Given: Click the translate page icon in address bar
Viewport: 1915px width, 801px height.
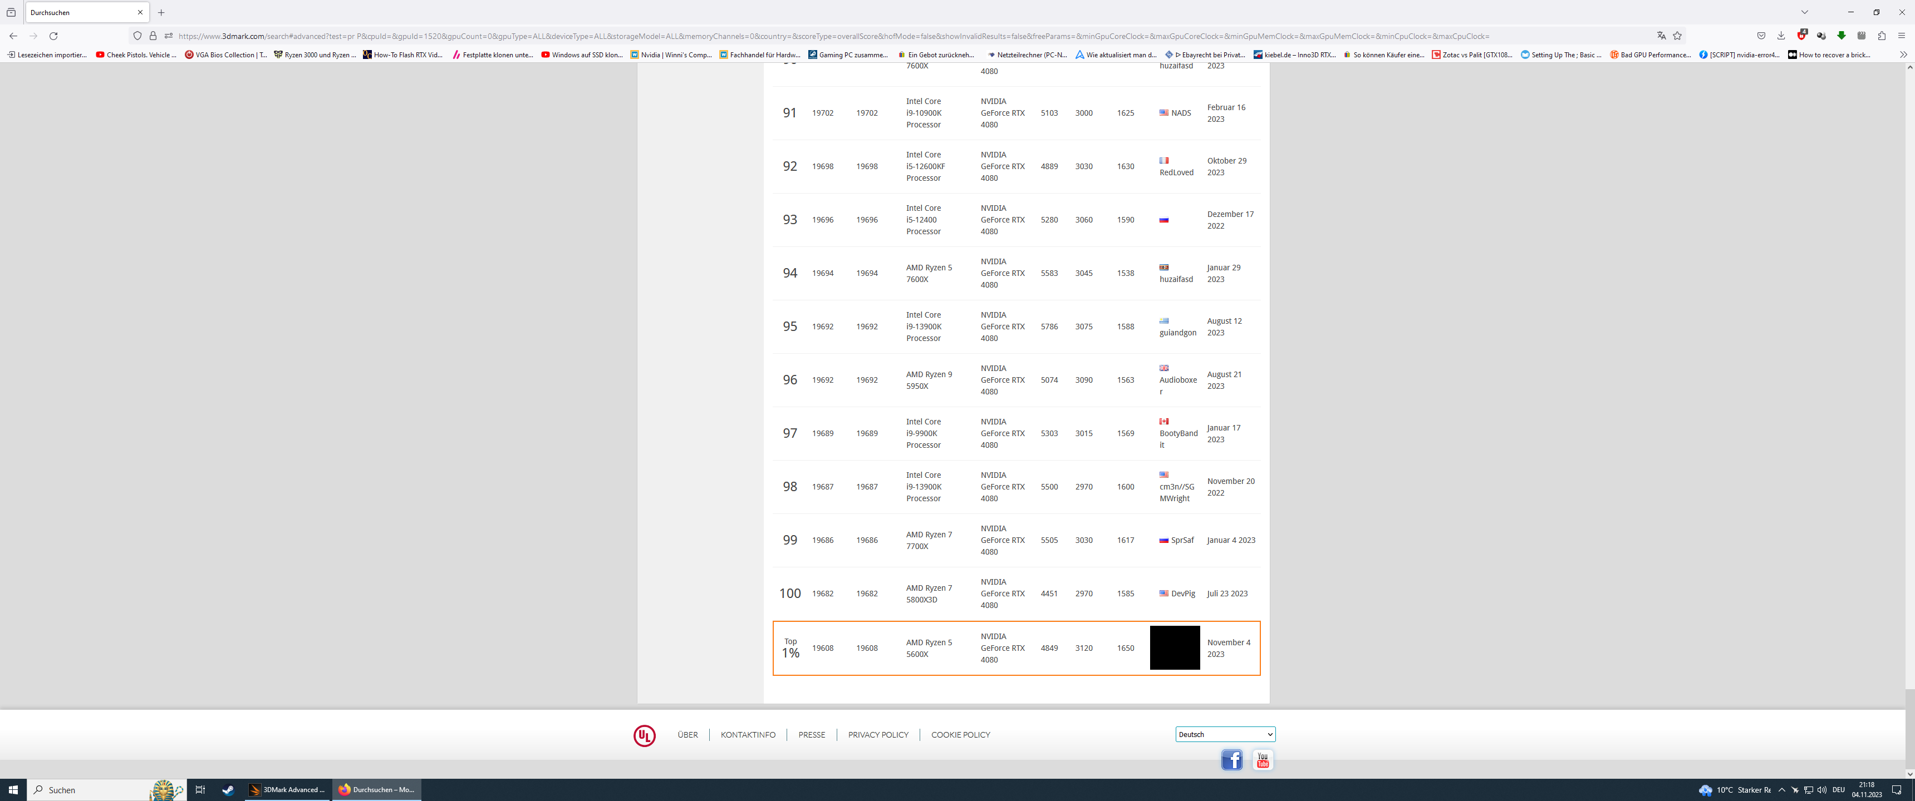Looking at the screenshot, I should pos(1661,36).
